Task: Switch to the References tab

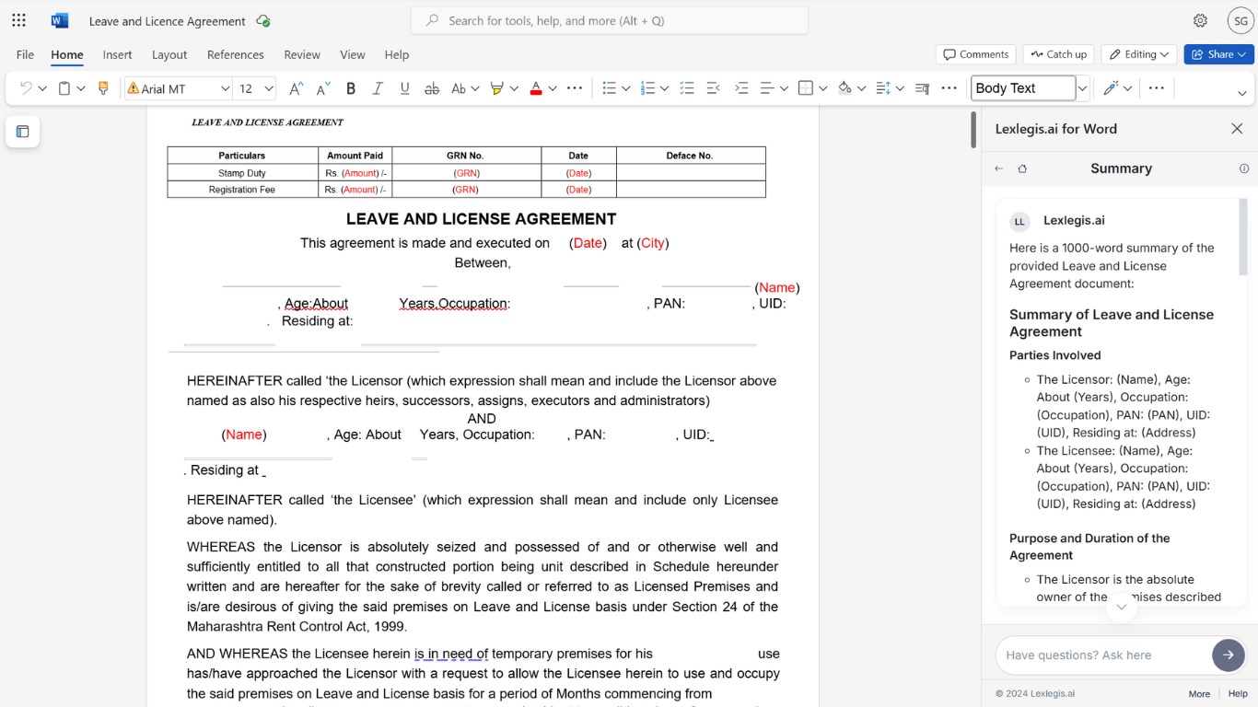Action: click(x=236, y=54)
